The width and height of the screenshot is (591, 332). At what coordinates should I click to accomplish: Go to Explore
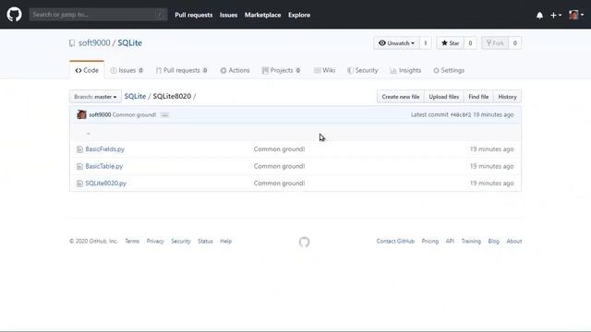[x=299, y=15]
